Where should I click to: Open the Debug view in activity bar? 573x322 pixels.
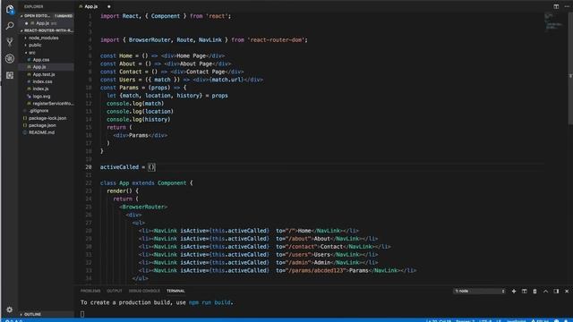10,58
